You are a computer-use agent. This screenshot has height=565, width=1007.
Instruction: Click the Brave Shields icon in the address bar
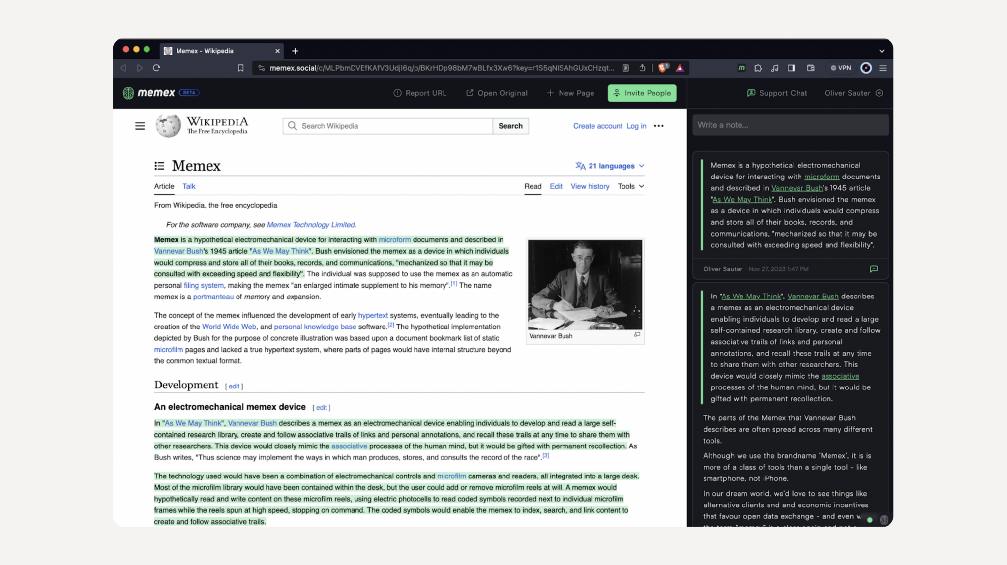pos(663,68)
